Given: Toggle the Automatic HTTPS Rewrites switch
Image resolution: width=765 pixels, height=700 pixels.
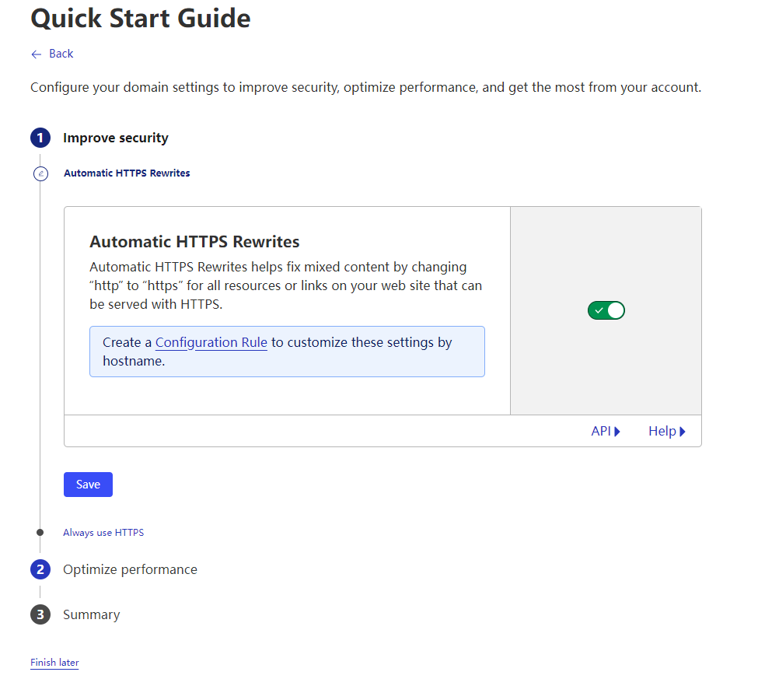Looking at the screenshot, I should (606, 311).
